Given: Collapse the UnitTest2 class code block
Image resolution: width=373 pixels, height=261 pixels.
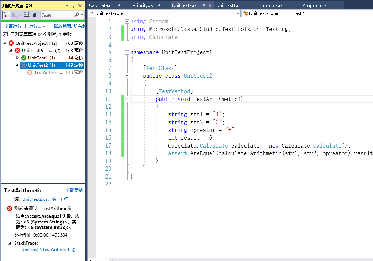Looking at the screenshot, I should point(127,76).
